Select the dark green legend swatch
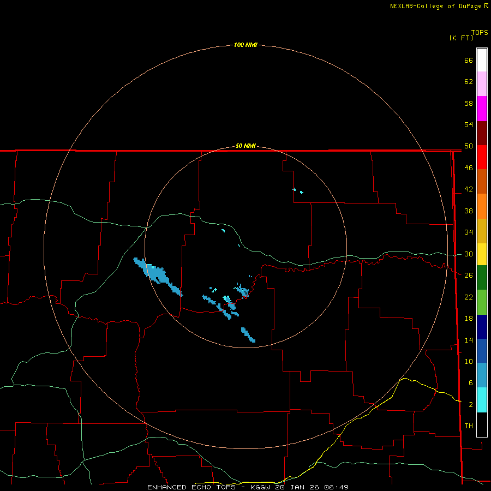The width and height of the screenshot is (491, 491). [x=482, y=278]
